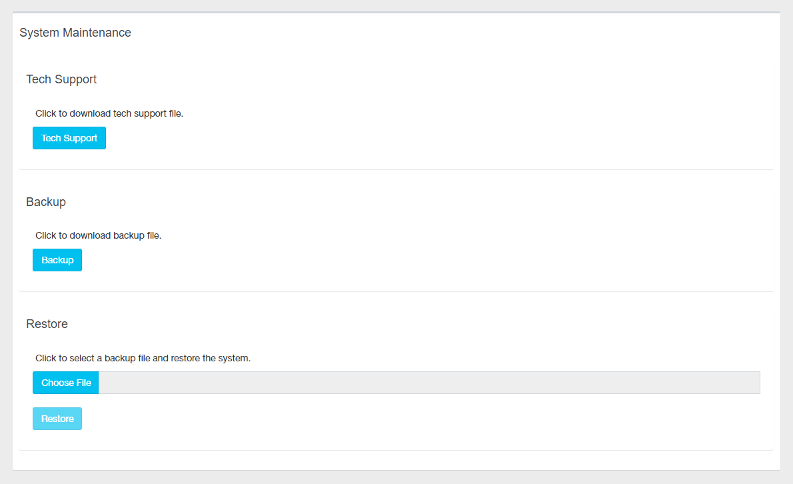793x484 pixels.
Task: Click divider between Backup and Restore sections
Action: [396, 291]
